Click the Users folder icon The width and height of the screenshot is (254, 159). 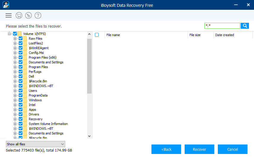(x=25, y=91)
